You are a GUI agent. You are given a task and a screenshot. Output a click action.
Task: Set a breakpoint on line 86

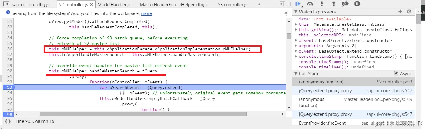pyautogui.click(x=9, y=49)
